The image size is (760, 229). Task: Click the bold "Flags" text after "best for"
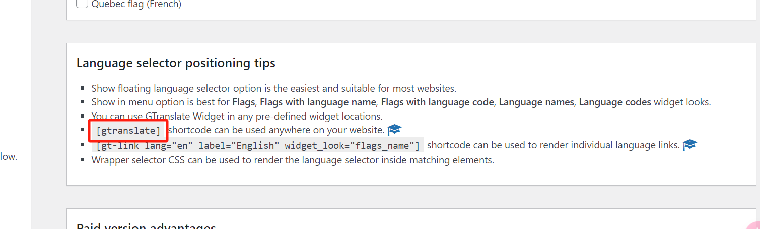(x=244, y=102)
